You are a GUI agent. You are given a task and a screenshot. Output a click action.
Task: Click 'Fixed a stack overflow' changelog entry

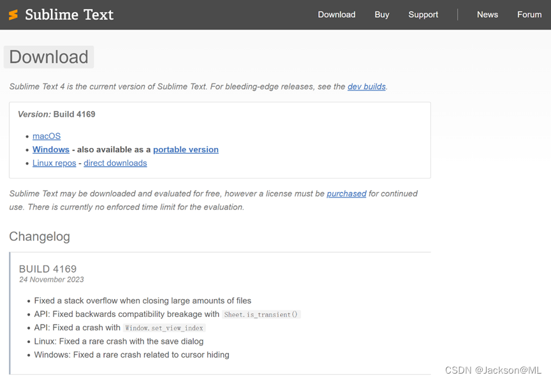[x=143, y=301]
